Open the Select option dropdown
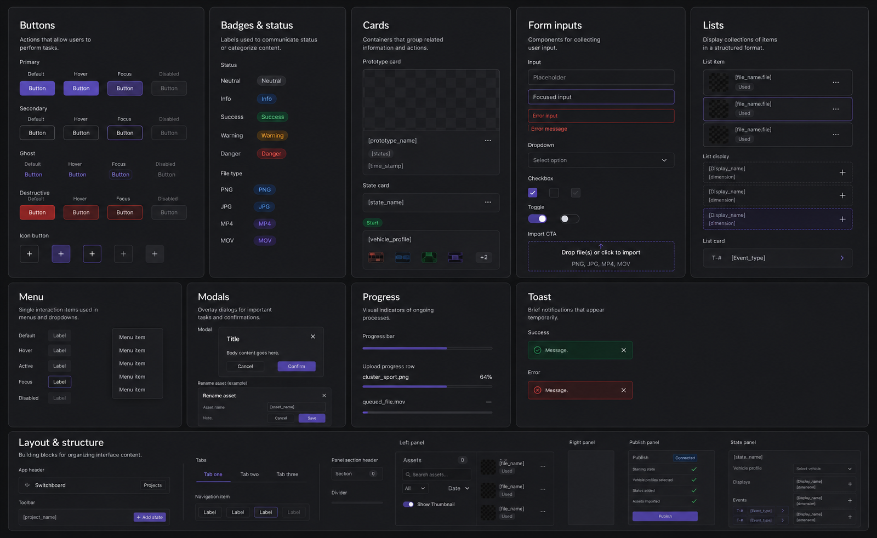This screenshot has width=877, height=538. click(601, 160)
